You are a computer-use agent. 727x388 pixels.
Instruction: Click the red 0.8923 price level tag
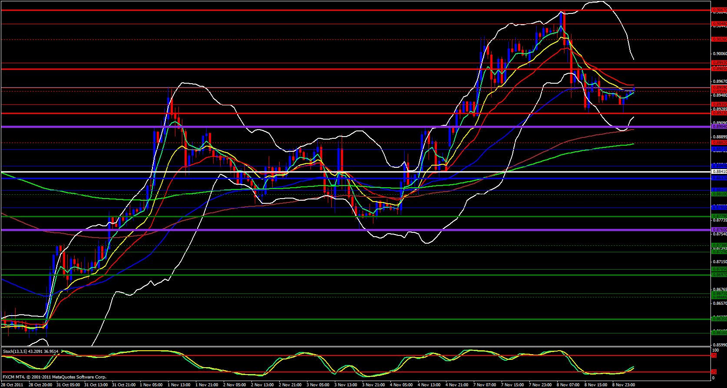coord(719,113)
